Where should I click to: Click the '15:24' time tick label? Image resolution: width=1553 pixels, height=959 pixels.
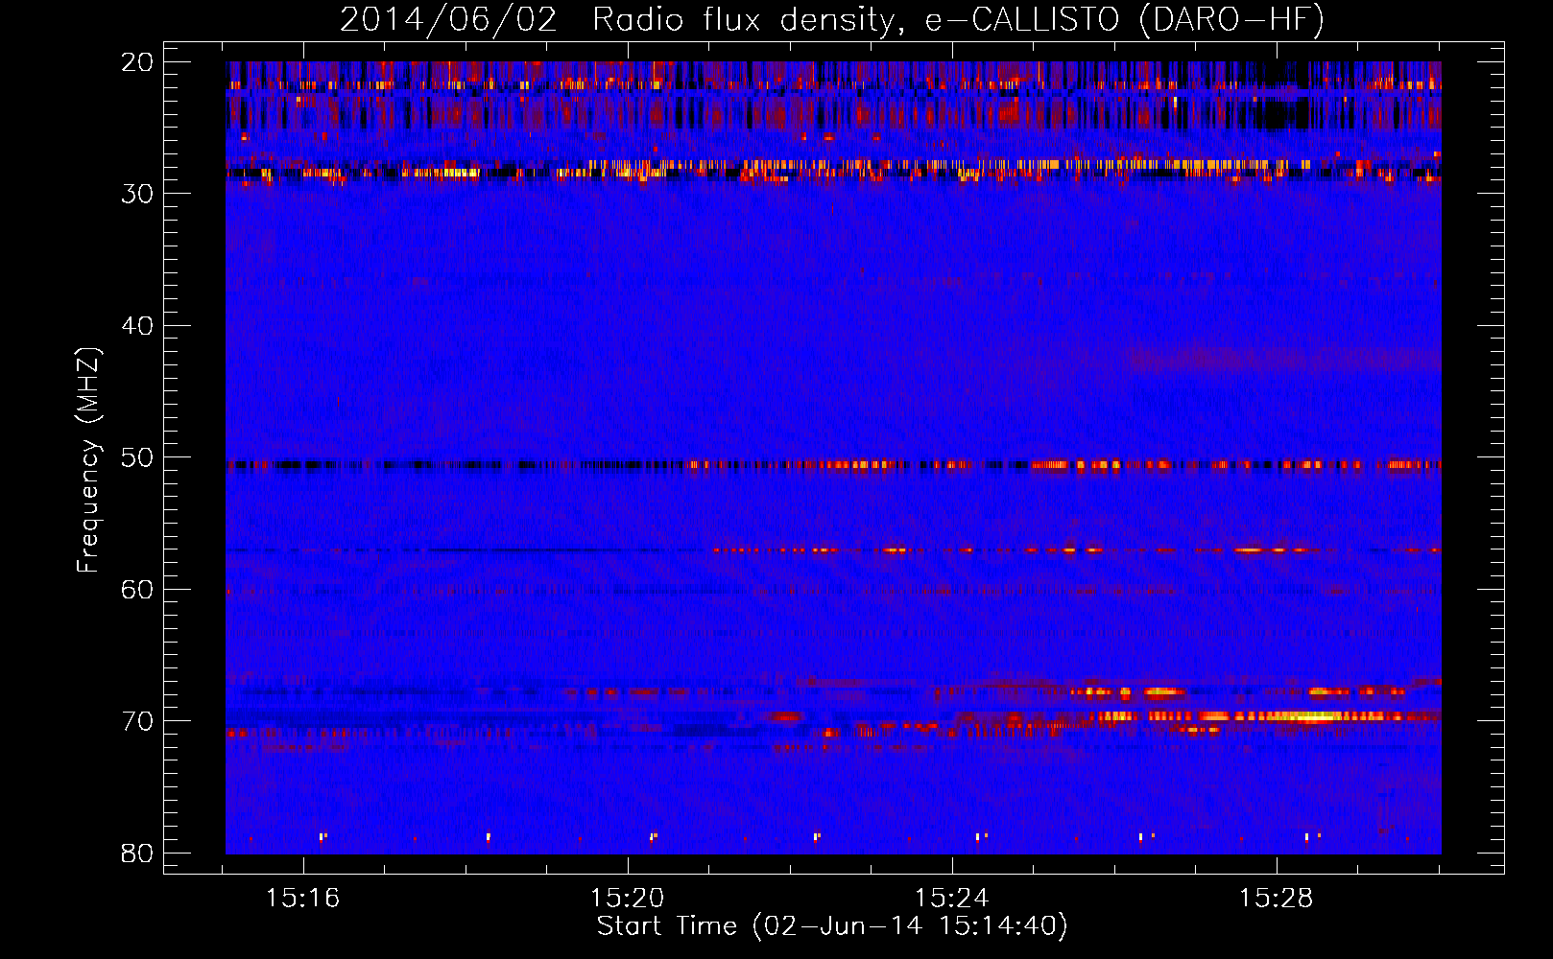[x=951, y=899]
